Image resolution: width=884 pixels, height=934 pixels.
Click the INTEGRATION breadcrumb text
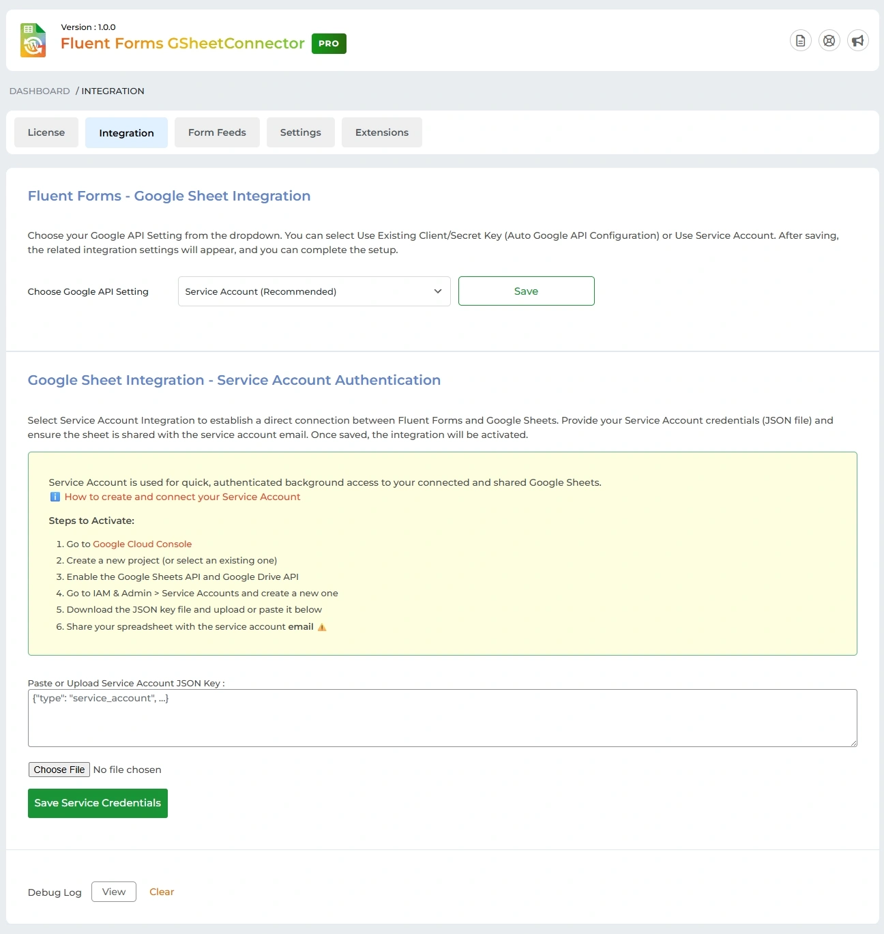pos(113,91)
